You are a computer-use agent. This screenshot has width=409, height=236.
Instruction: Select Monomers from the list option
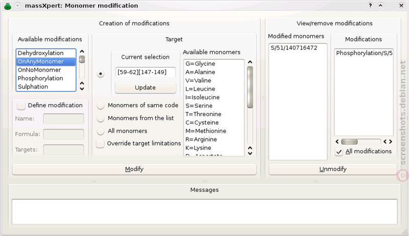point(100,119)
